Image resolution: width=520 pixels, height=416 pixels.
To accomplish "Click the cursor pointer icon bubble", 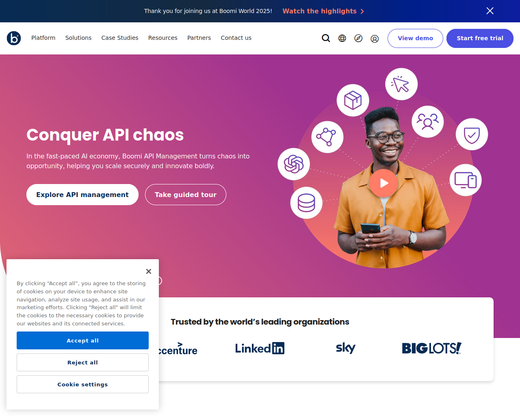I will [401, 84].
